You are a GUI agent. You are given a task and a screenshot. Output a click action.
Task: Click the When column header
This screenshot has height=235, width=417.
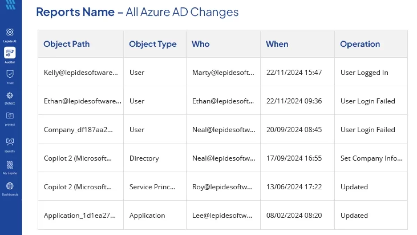point(277,44)
